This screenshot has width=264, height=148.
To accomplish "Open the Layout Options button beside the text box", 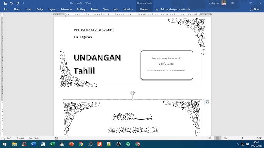I will 207,102.
